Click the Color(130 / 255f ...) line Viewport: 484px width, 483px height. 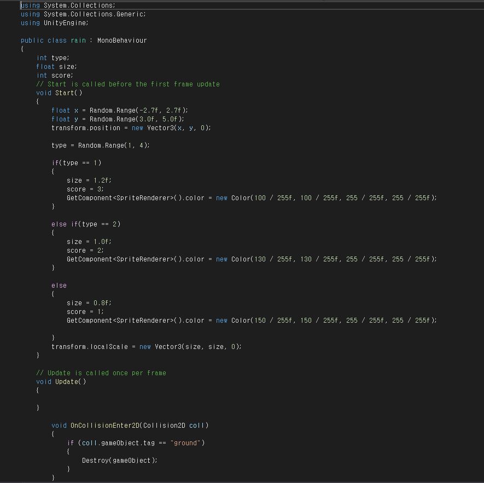[x=252, y=259]
